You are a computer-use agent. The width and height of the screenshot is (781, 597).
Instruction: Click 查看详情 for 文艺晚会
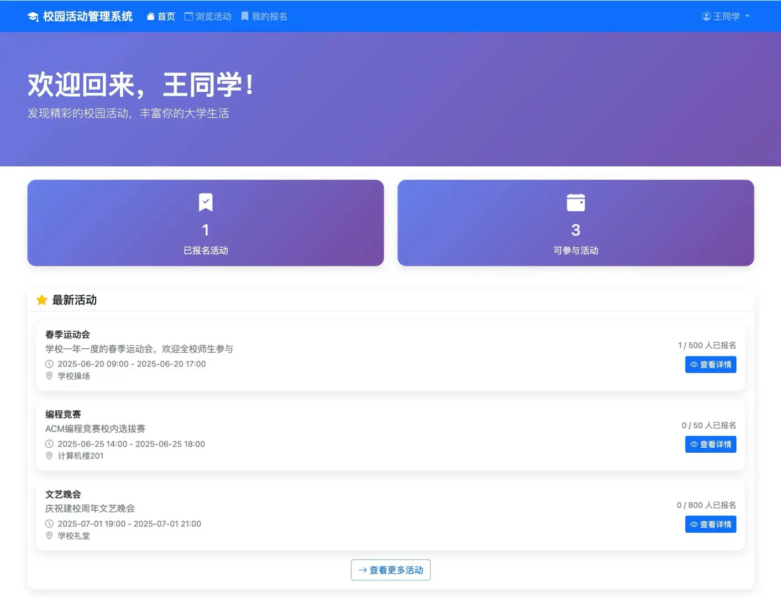coord(711,524)
